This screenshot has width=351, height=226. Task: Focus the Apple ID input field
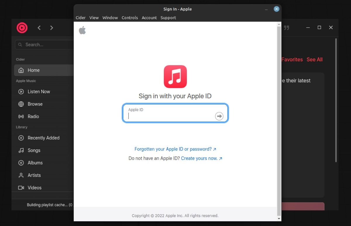tap(175, 113)
